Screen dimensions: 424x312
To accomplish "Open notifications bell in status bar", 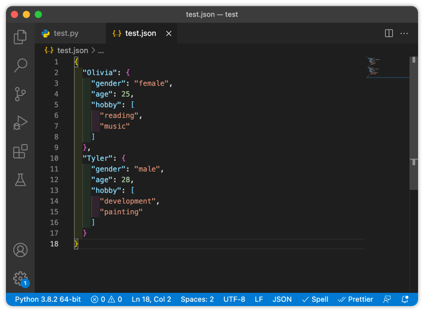I will 405,299.
